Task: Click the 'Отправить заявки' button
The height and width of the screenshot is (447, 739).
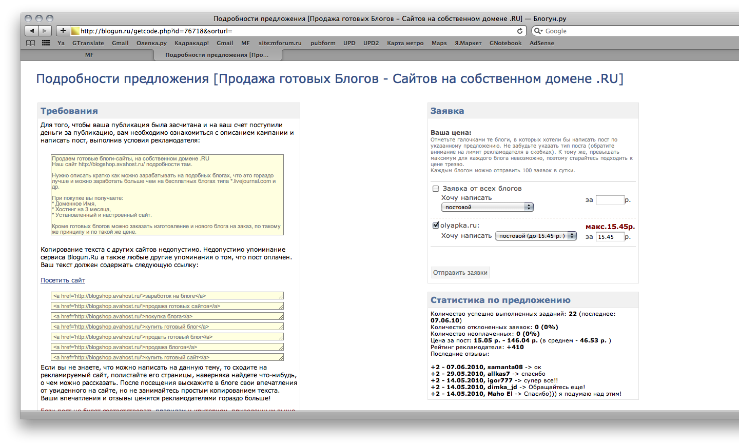Action: (460, 273)
